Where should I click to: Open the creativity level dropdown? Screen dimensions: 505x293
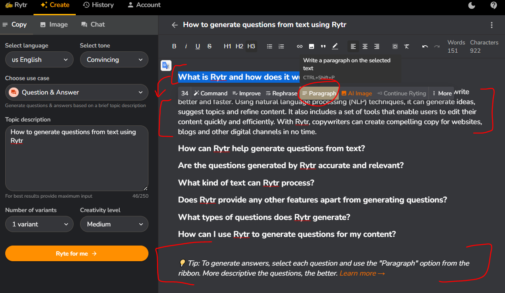click(114, 224)
